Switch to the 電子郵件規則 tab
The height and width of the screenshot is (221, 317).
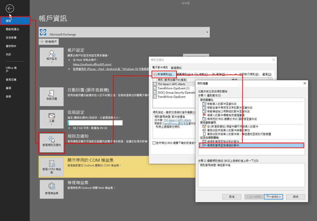click(x=160, y=67)
